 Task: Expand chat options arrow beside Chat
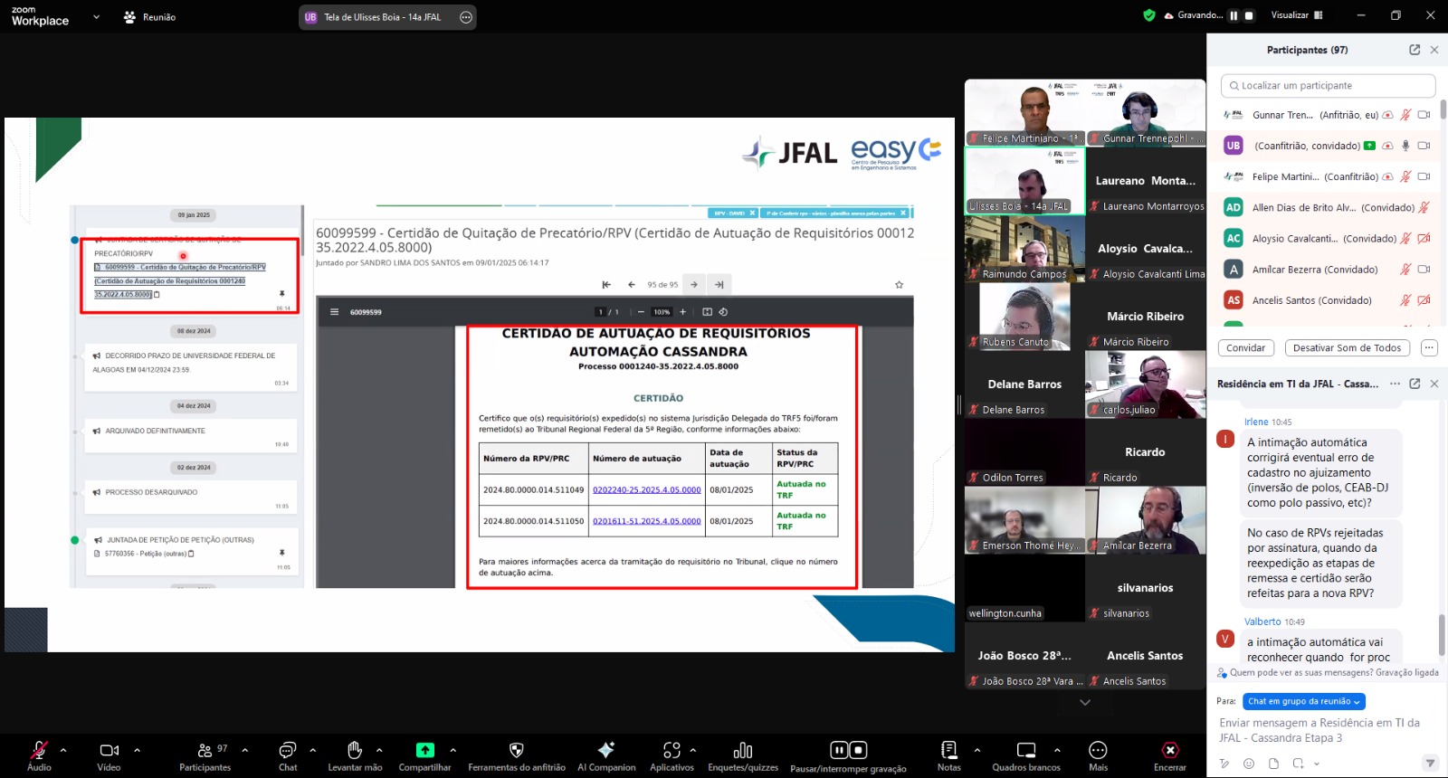(x=313, y=750)
